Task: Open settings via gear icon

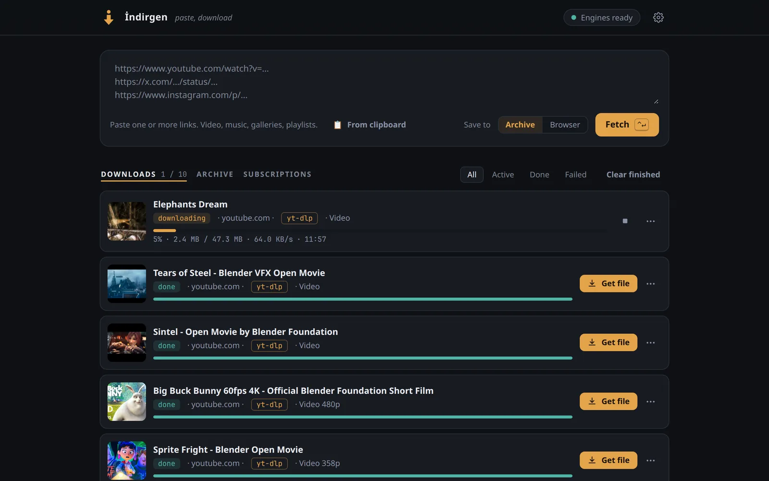Action: pyautogui.click(x=658, y=17)
